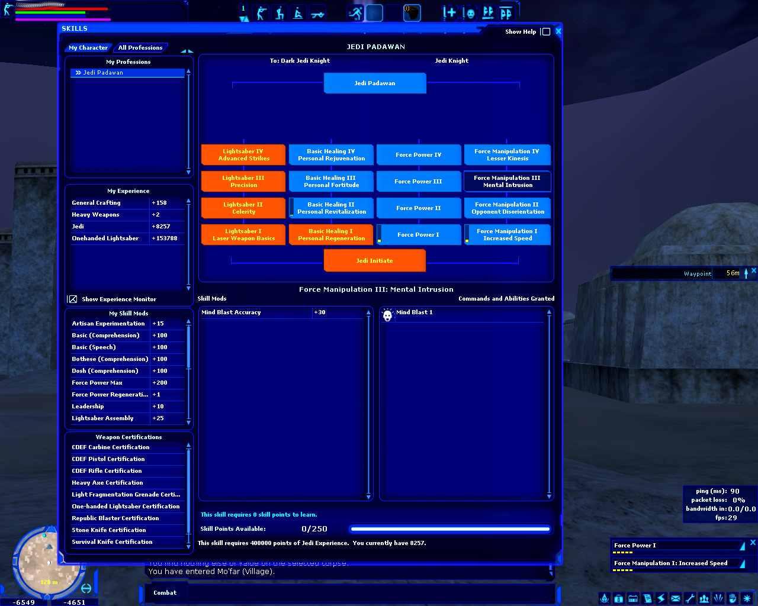Open the group figures icon
Screen dimensions: 758x606
(704, 598)
